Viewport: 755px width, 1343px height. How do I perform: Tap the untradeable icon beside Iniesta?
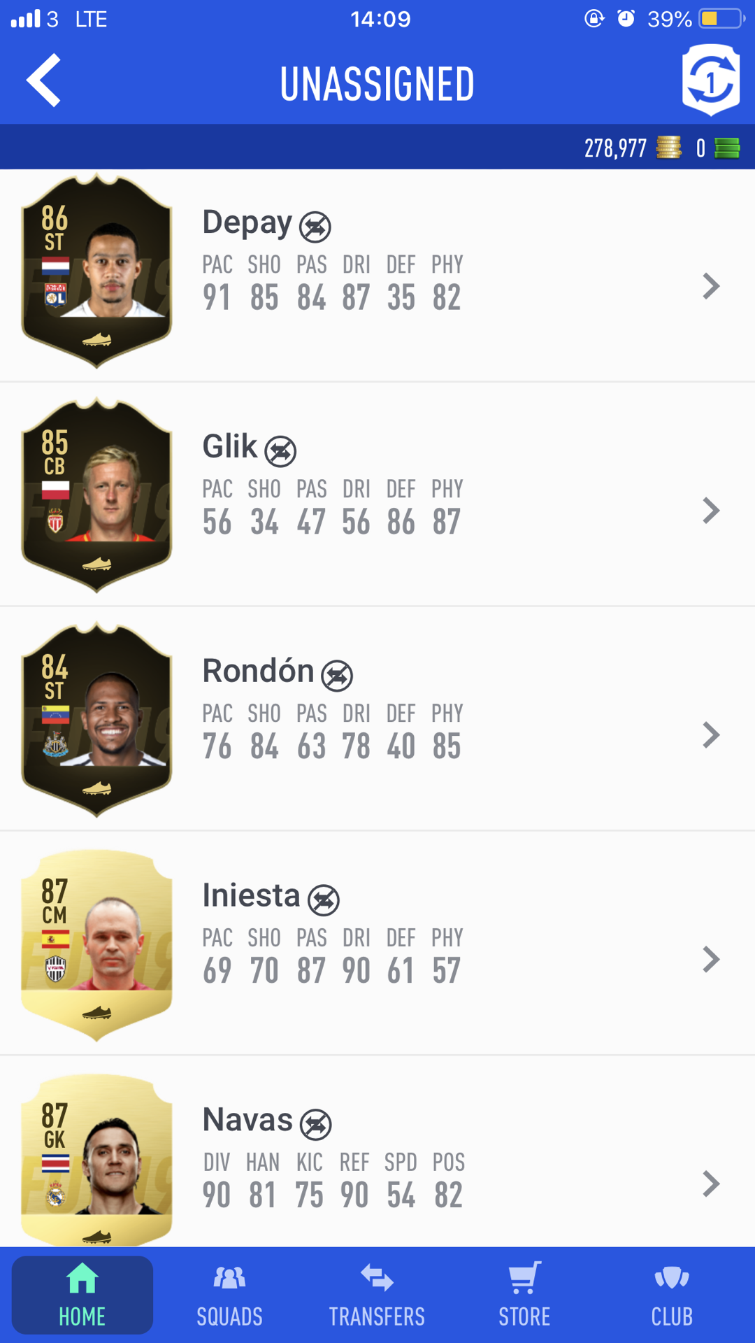point(324,900)
